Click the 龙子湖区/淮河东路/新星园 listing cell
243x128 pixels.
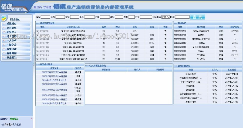pyautogui.click(x=73, y=31)
